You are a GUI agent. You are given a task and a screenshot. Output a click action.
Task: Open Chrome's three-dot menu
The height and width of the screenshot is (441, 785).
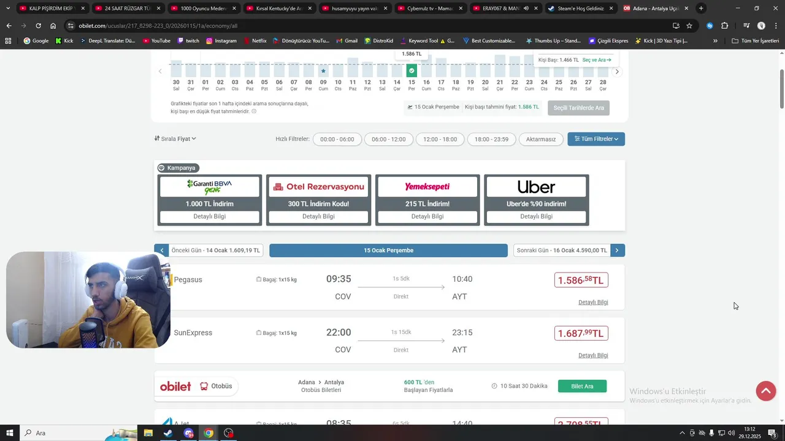(775, 26)
